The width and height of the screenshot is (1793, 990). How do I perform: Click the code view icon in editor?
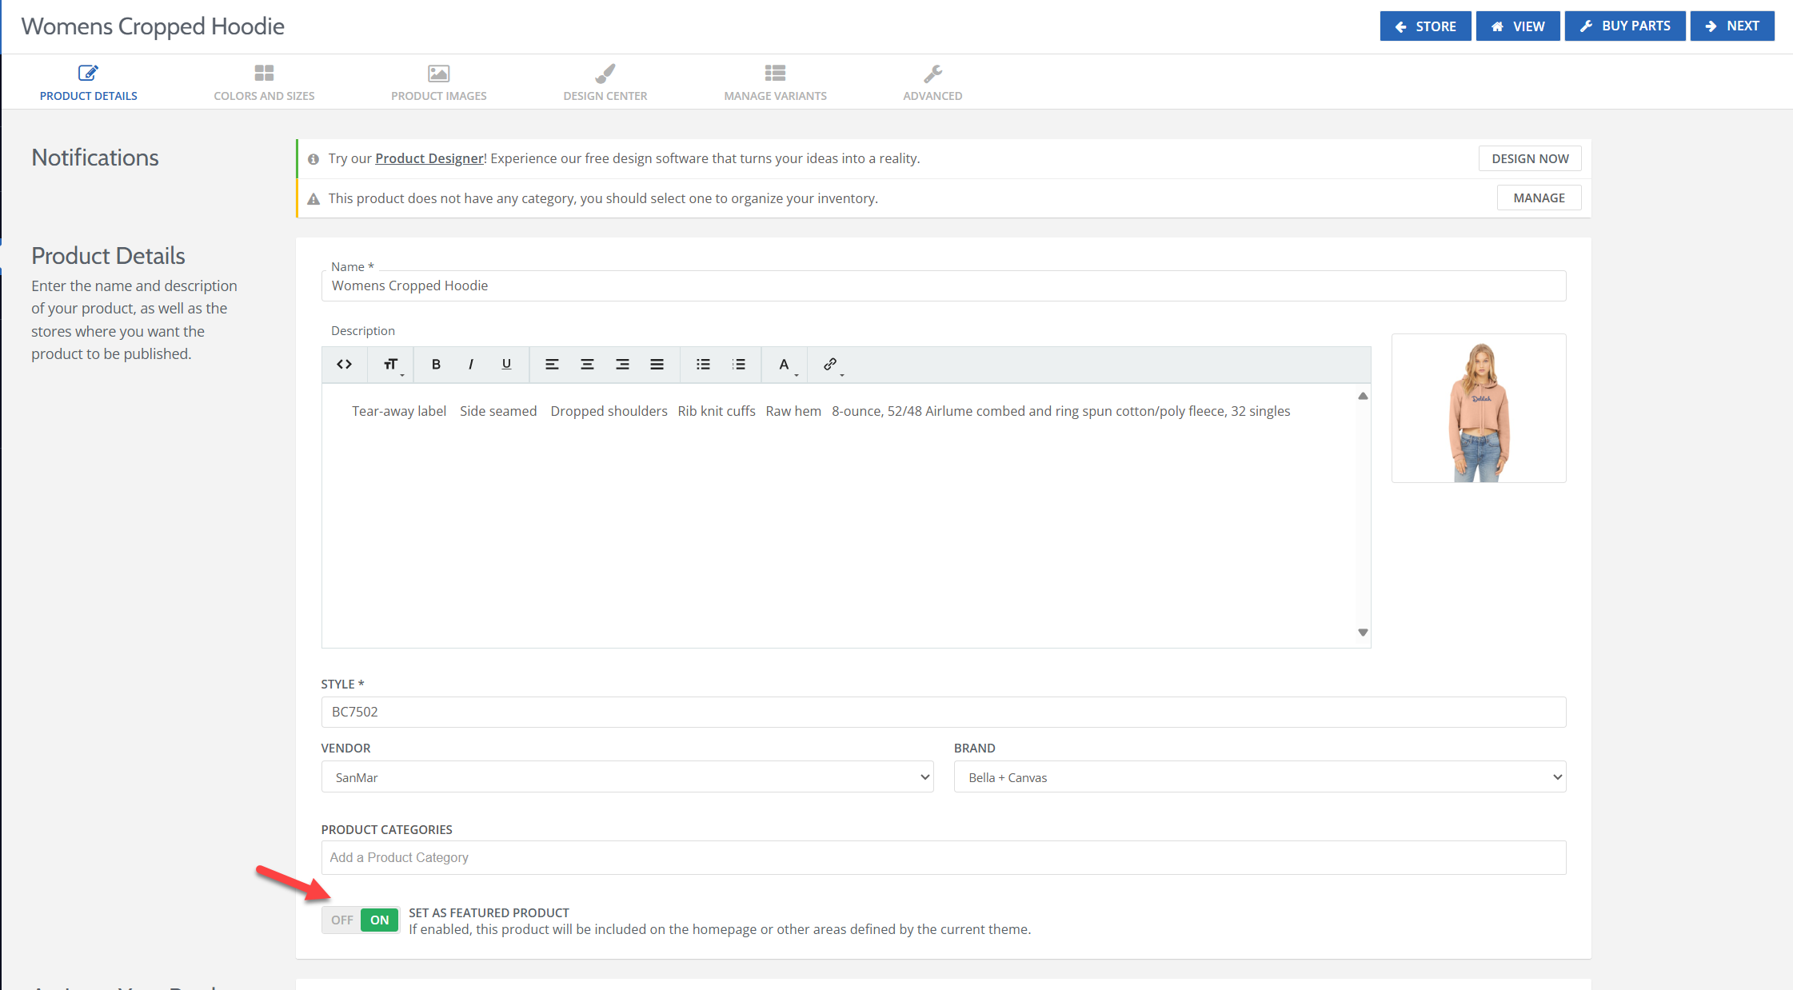pyautogui.click(x=344, y=365)
